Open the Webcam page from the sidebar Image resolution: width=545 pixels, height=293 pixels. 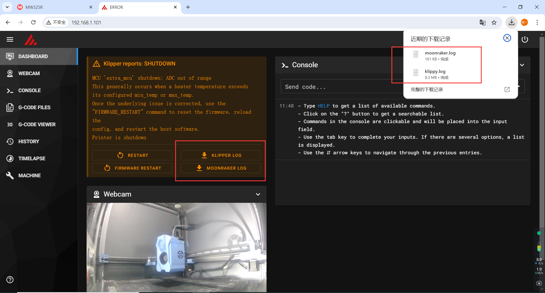click(x=10, y=73)
